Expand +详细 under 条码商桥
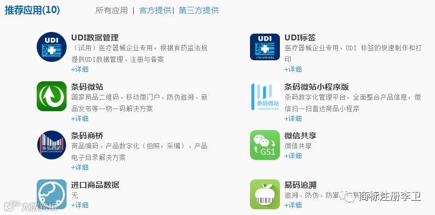This screenshot has height=215, width=435. coord(80,168)
